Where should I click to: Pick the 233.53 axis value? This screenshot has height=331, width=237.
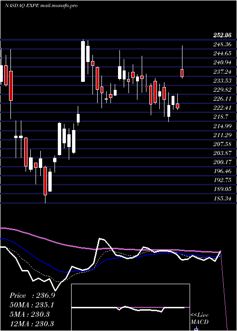tap(222, 81)
